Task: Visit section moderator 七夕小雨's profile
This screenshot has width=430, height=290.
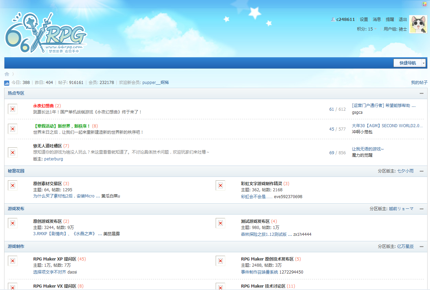Action: click(405, 171)
